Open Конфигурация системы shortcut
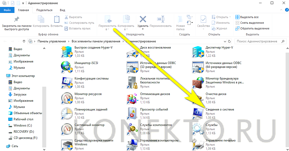Image resolution: width=289 pixels, height=151 pixels. point(67,83)
